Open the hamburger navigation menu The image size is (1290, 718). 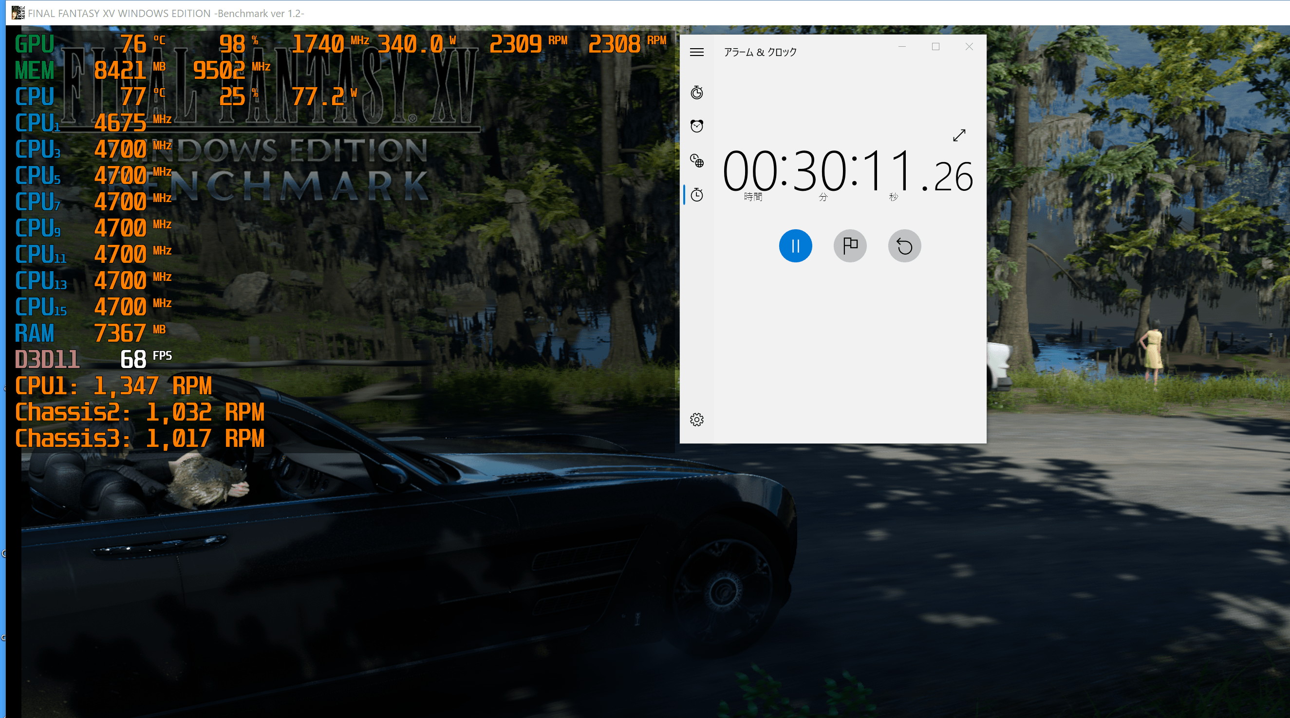696,52
